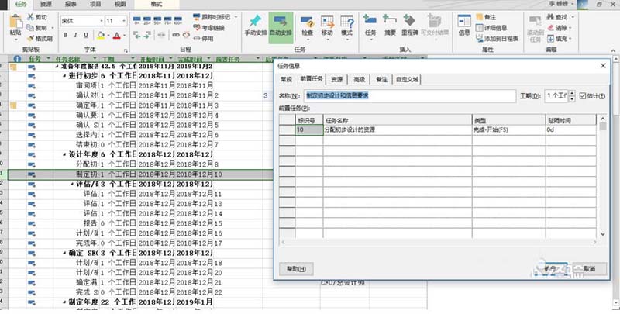The width and height of the screenshot is (620, 314).
Task: Select 自动安排 auto schedule
Action: click(281, 26)
